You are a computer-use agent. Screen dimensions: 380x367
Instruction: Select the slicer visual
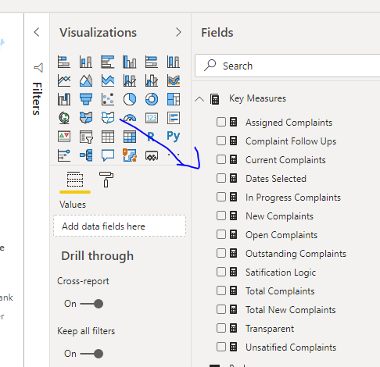[86, 137]
